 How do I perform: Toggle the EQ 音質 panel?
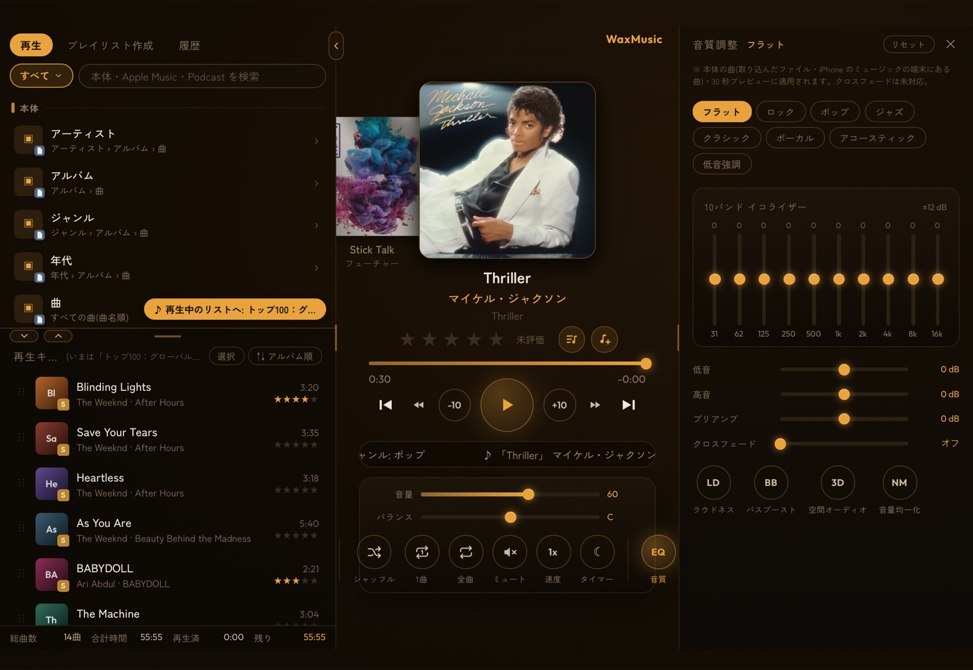pyautogui.click(x=658, y=552)
